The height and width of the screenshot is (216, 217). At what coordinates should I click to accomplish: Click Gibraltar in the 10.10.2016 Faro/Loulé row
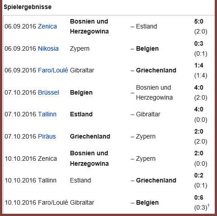pyautogui.click(x=82, y=202)
